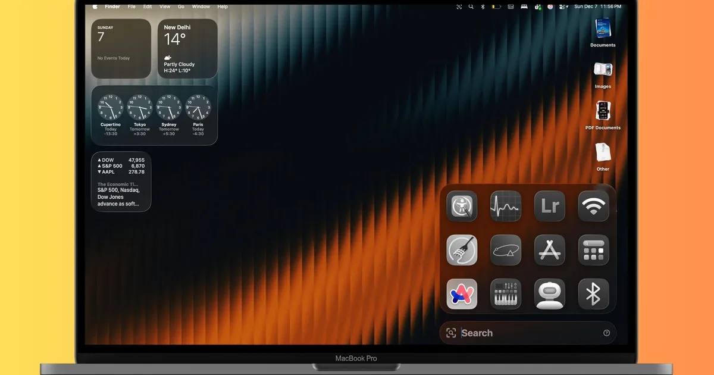Open the App Store icon in grid

tap(549, 250)
